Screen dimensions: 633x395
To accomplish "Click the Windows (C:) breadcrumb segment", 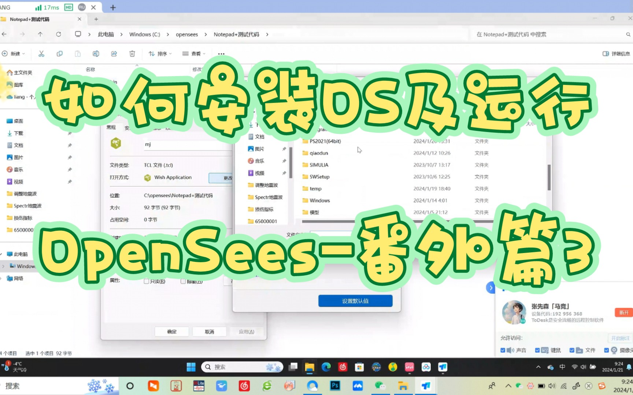I will click(x=145, y=34).
